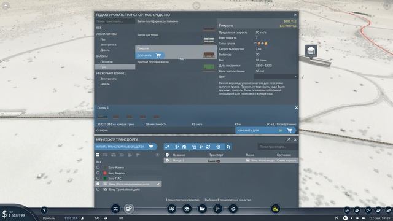Viewport: 393px width, 221px height.
Task: Toggle the Баку Кирпич line radio button
Action: pyautogui.click(x=98, y=173)
